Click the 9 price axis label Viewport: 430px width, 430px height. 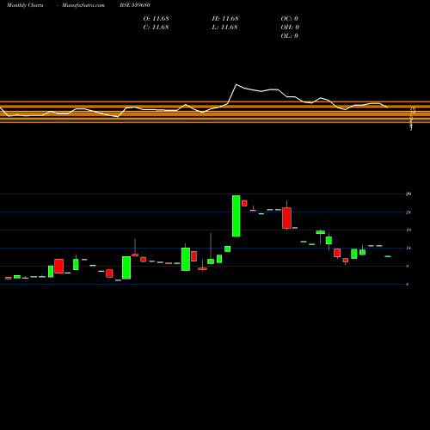(408, 266)
